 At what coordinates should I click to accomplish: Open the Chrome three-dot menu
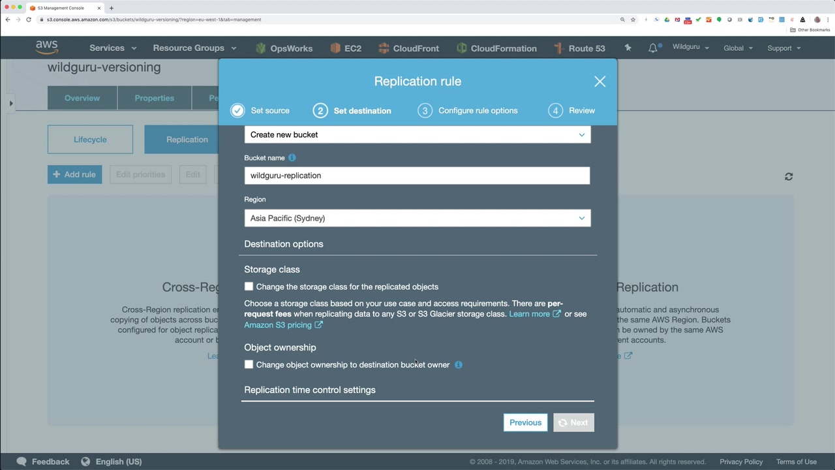pos(828,20)
